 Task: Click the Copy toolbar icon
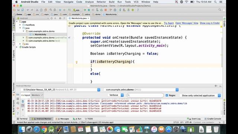coord(41,10)
